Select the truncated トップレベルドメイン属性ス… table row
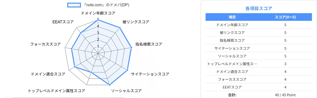The image size is (317, 98). (x=259, y=64)
